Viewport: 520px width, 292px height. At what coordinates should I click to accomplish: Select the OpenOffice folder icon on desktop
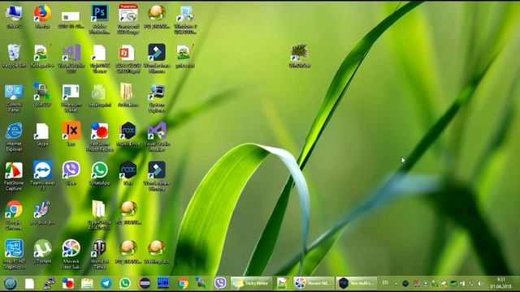pos(99,215)
